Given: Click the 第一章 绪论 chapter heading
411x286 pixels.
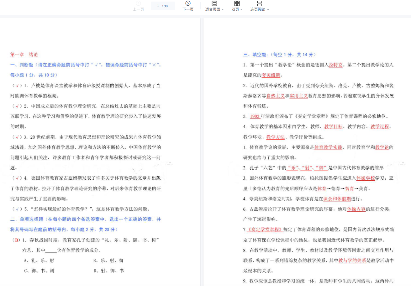Looking at the screenshot, I should click(24, 55).
